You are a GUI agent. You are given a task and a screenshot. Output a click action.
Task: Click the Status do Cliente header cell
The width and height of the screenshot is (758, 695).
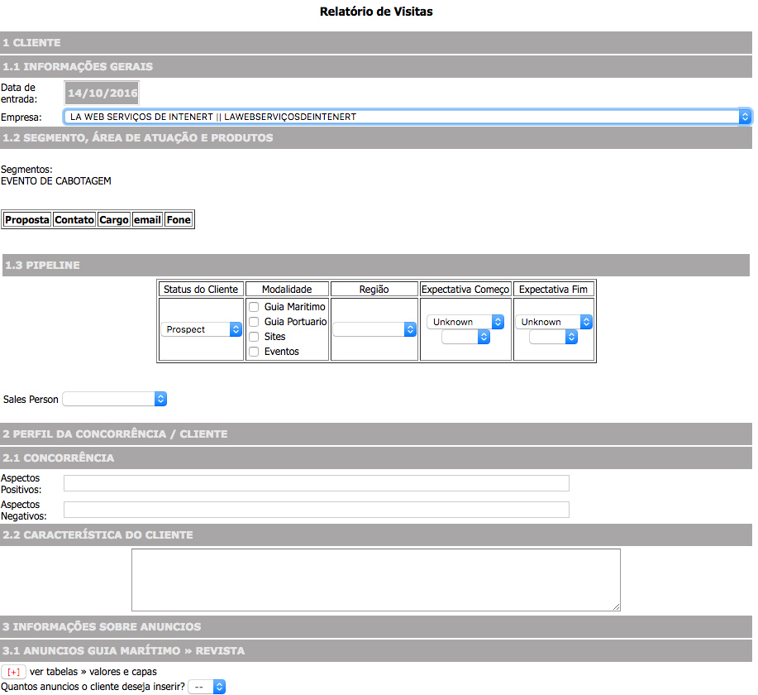point(201,290)
